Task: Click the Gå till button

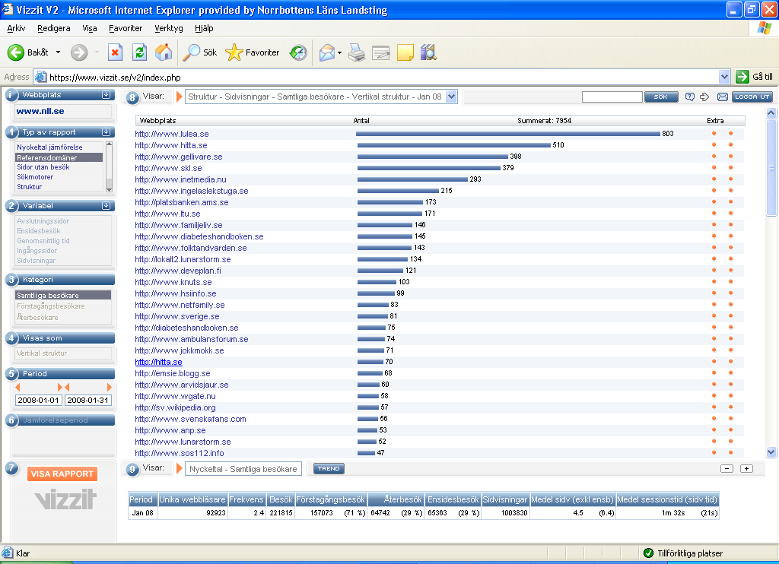Action: (754, 77)
